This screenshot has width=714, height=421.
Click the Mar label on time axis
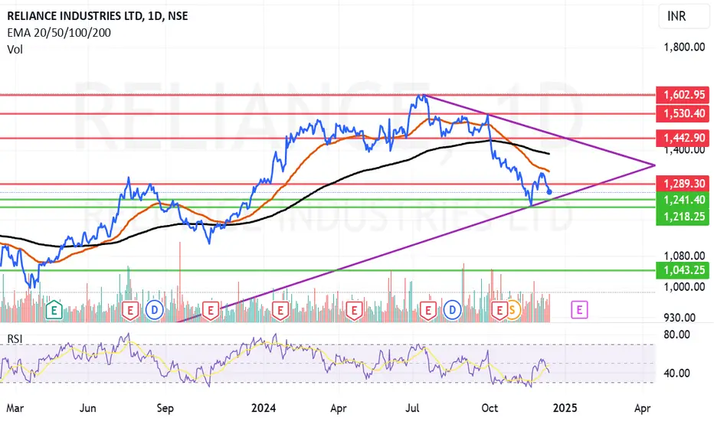pos(15,408)
